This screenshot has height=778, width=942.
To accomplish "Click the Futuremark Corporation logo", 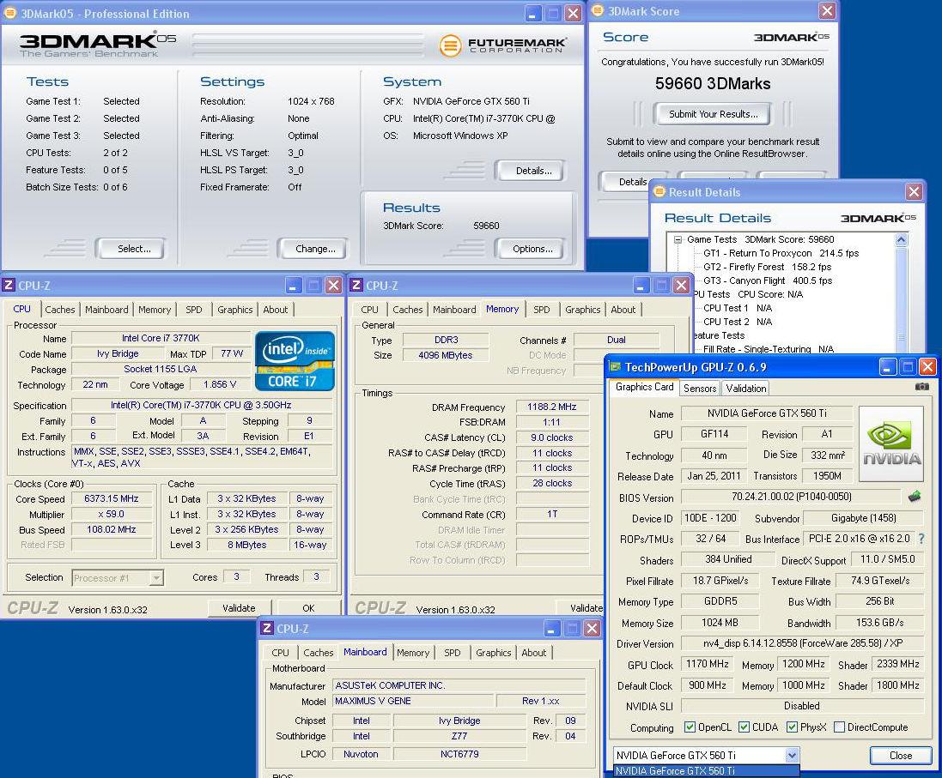I will pos(502,45).
